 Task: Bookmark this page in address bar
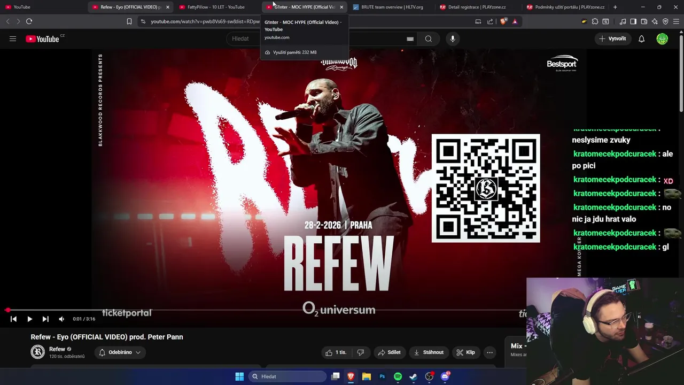[129, 21]
